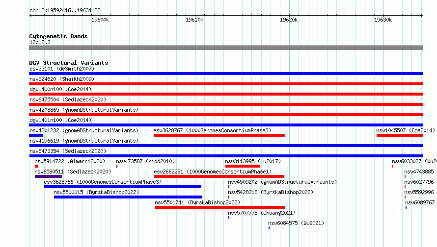Select the purple nsv6580511 variant bar
Screen dimensions: 437x247
[x=48, y=176]
